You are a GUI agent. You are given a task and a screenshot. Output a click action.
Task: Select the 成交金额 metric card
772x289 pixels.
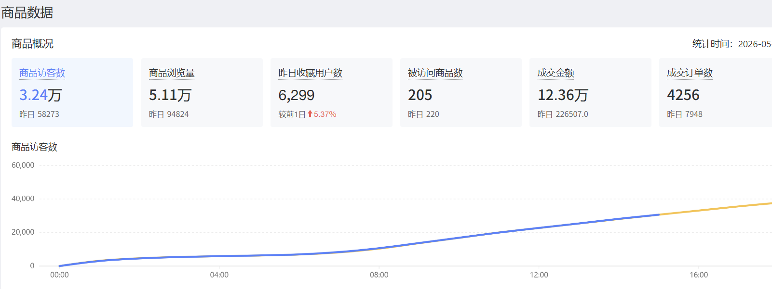pyautogui.click(x=590, y=93)
